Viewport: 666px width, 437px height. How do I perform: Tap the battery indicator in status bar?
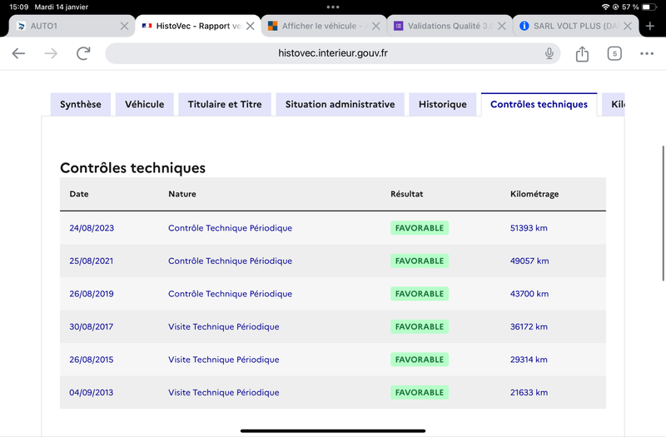coord(649,7)
